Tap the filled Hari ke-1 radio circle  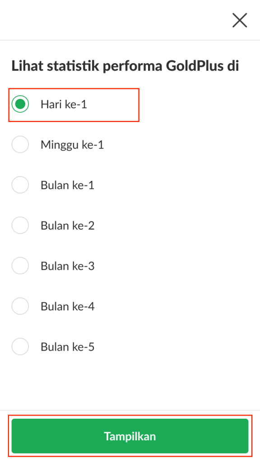(20, 104)
